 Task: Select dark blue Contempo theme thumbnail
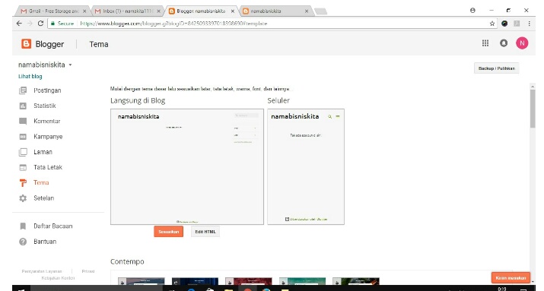pyautogui.click(x=195, y=281)
